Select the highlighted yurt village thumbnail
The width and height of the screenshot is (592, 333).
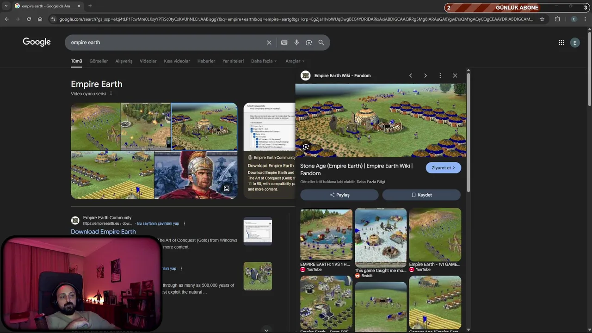click(204, 126)
